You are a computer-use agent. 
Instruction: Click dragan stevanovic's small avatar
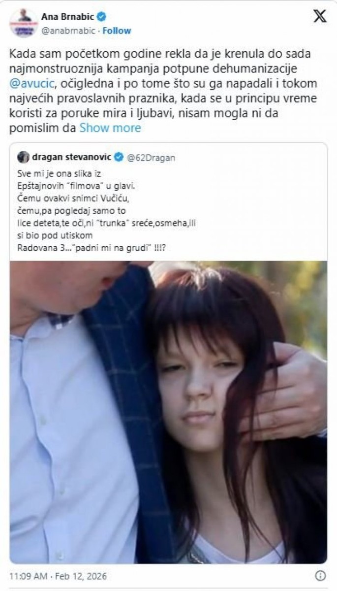23,157
